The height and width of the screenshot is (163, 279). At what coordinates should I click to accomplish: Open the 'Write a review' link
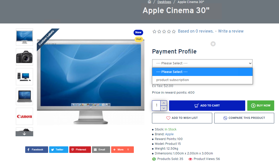coord(231,31)
